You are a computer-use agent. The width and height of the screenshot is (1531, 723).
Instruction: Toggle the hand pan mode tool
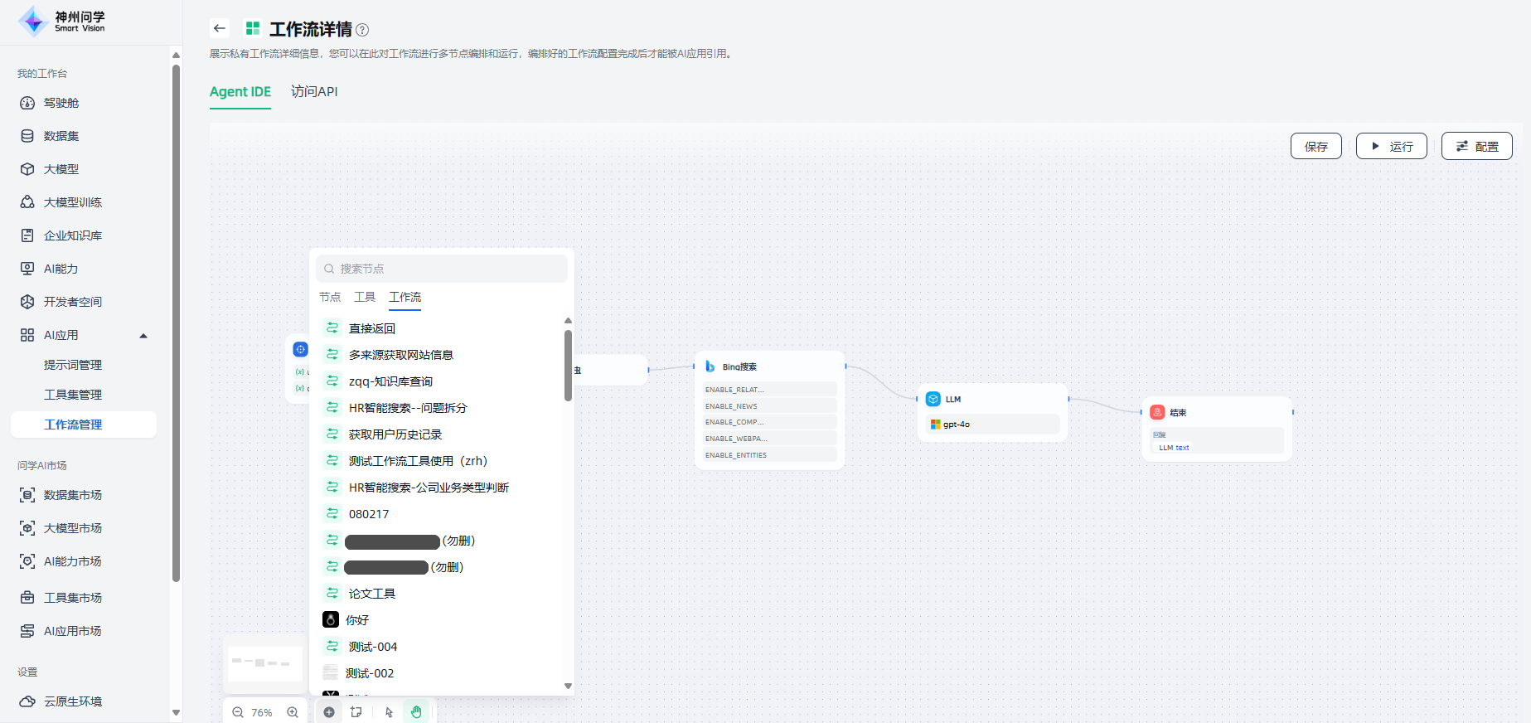coord(416,712)
